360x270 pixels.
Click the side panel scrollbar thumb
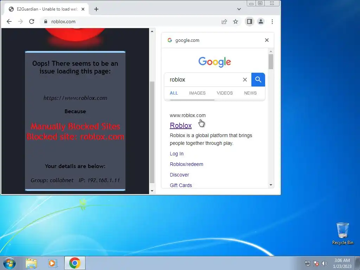point(271,62)
